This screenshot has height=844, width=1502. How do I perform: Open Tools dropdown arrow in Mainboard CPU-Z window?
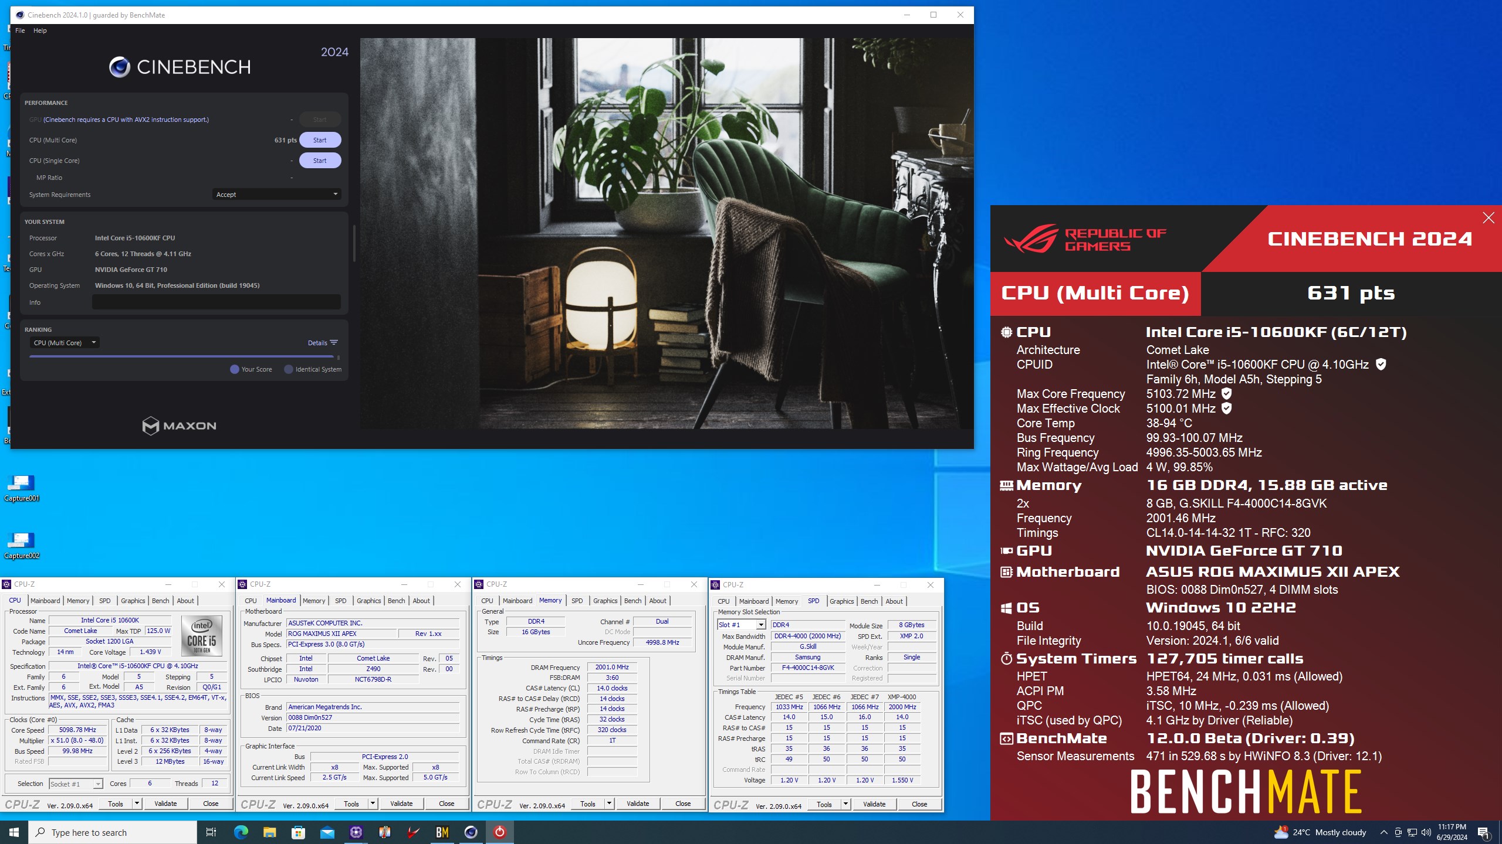[x=373, y=804]
